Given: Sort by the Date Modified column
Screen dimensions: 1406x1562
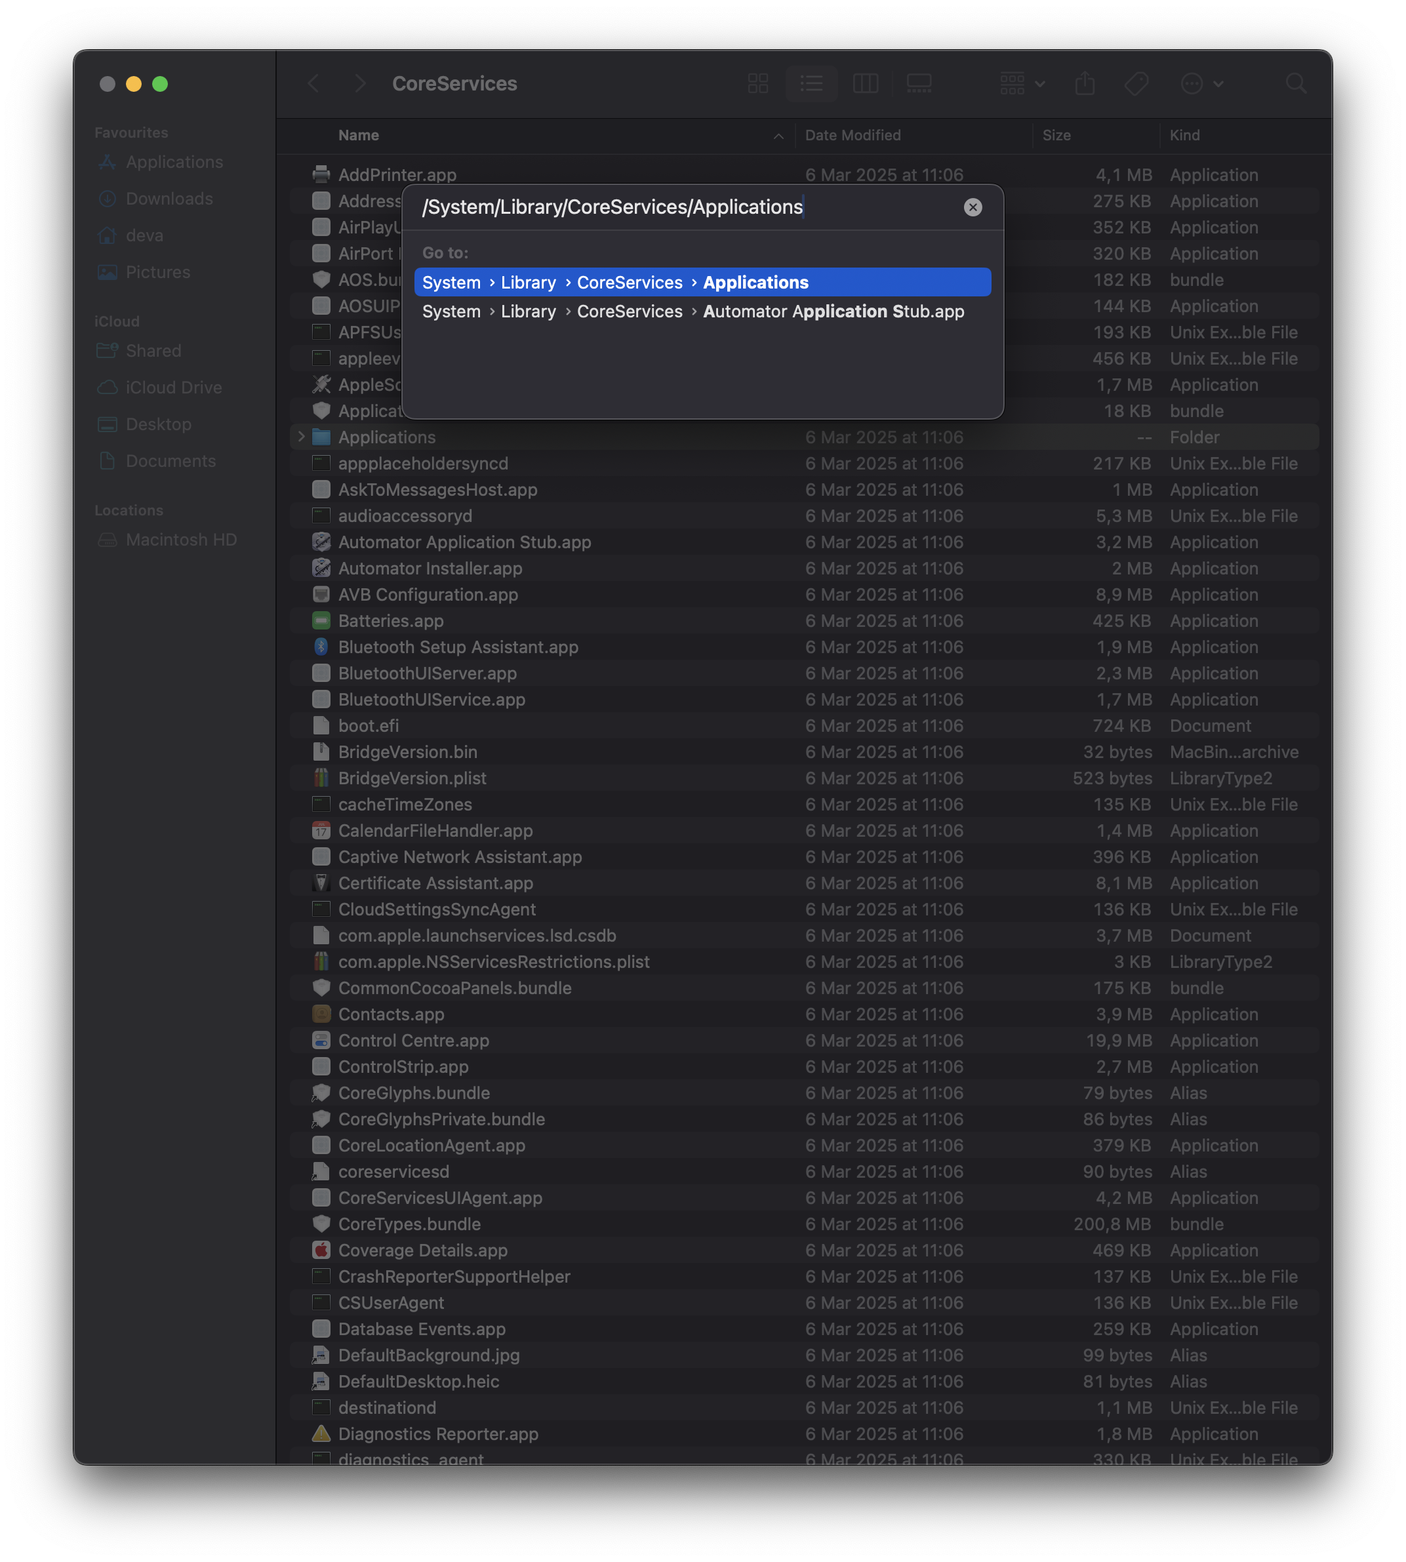Looking at the screenshot, I should click(x=853, y=135).
